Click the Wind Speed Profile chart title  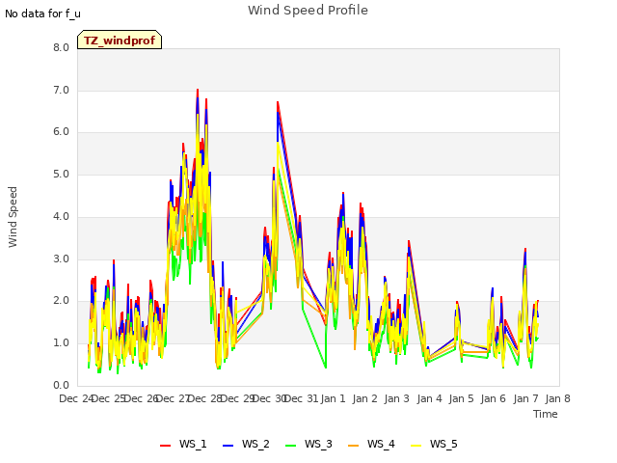coord(308,11)
